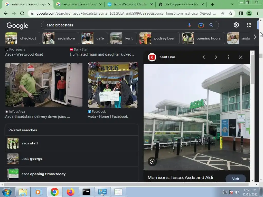Bookmark this page with the star
263x197 pixels.
pos(231,13)
